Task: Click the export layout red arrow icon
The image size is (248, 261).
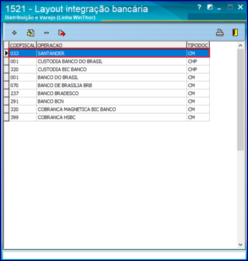Action: 62,33
